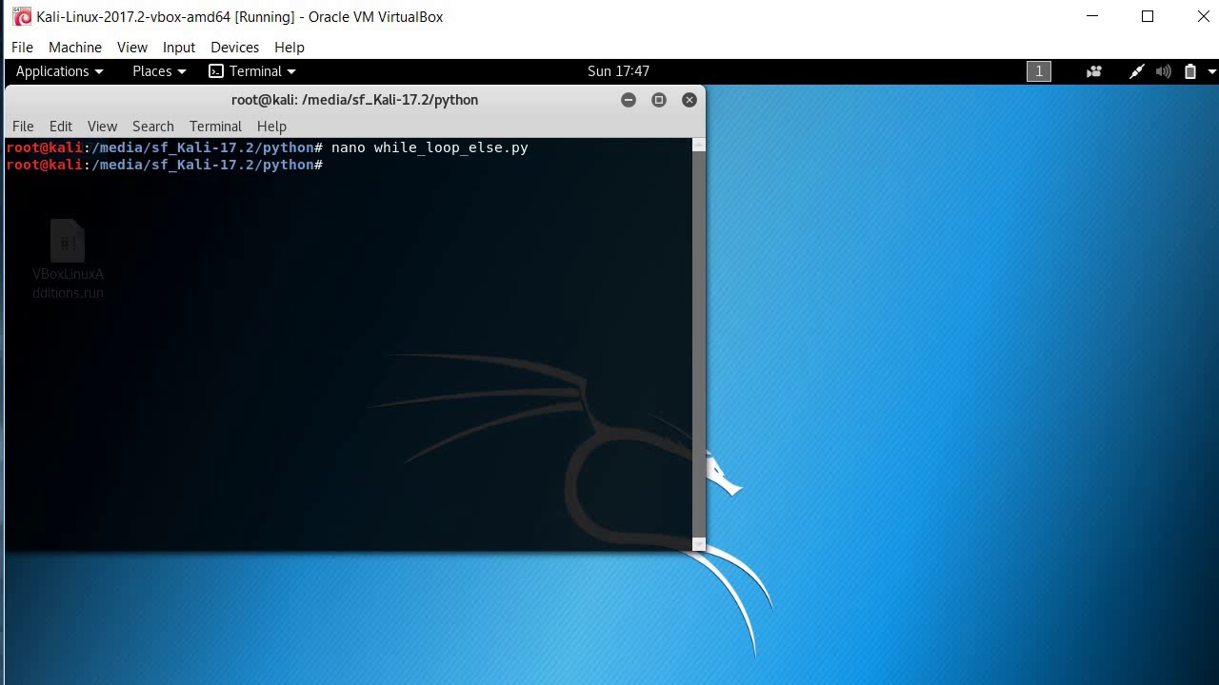Expand the Terminal app menu in top panel
1219x685 pixels.
click(252, 71)
